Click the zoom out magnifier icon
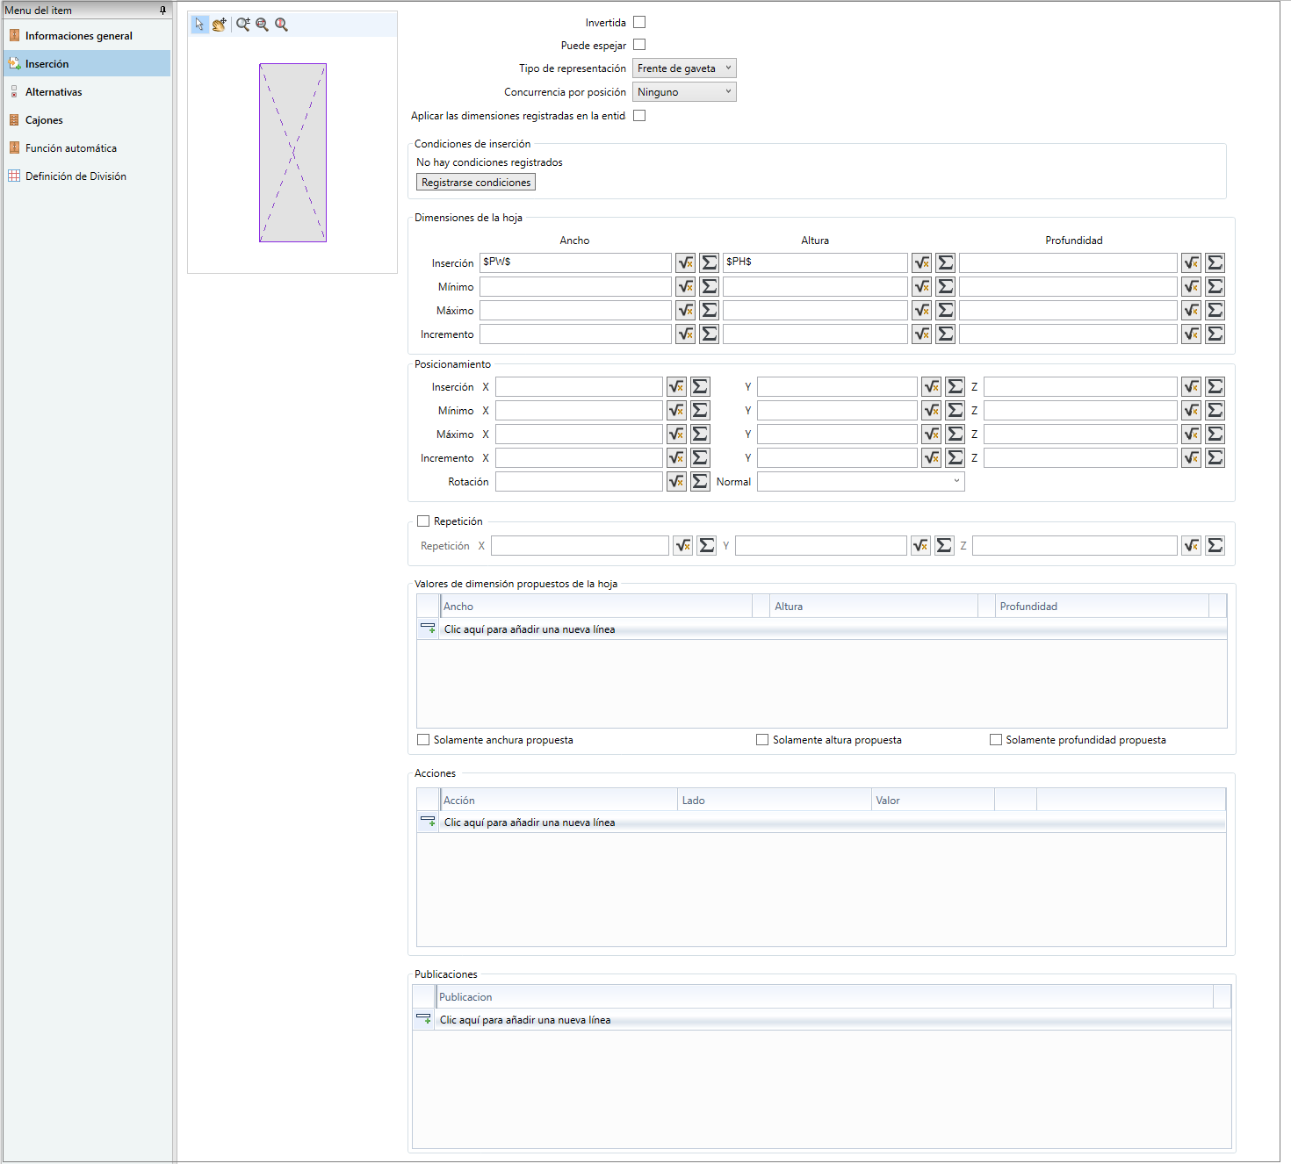The image size is (1291, 1171). [262, 25]
